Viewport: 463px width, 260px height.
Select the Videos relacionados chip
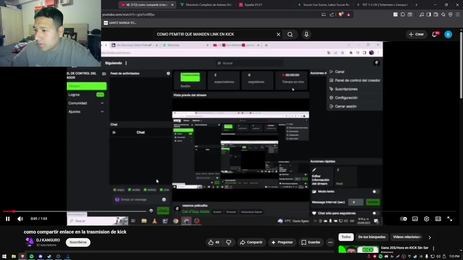coord(407,237)
